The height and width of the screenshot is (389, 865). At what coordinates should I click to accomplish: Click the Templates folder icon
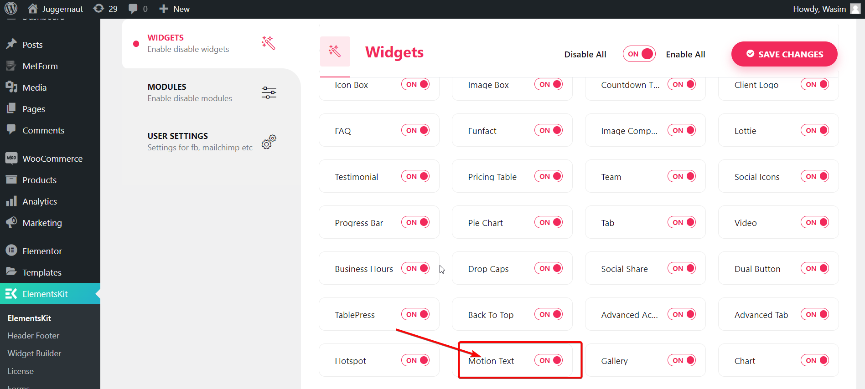(11, 272)
